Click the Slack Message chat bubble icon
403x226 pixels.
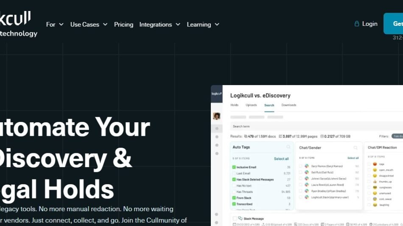240,218
